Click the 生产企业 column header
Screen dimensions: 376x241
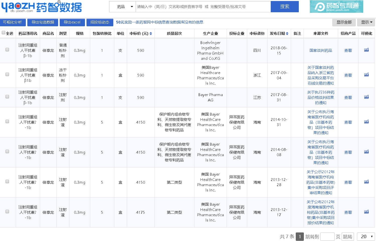(211, 34)
